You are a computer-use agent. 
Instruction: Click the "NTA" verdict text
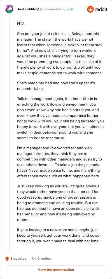point(21,24)
